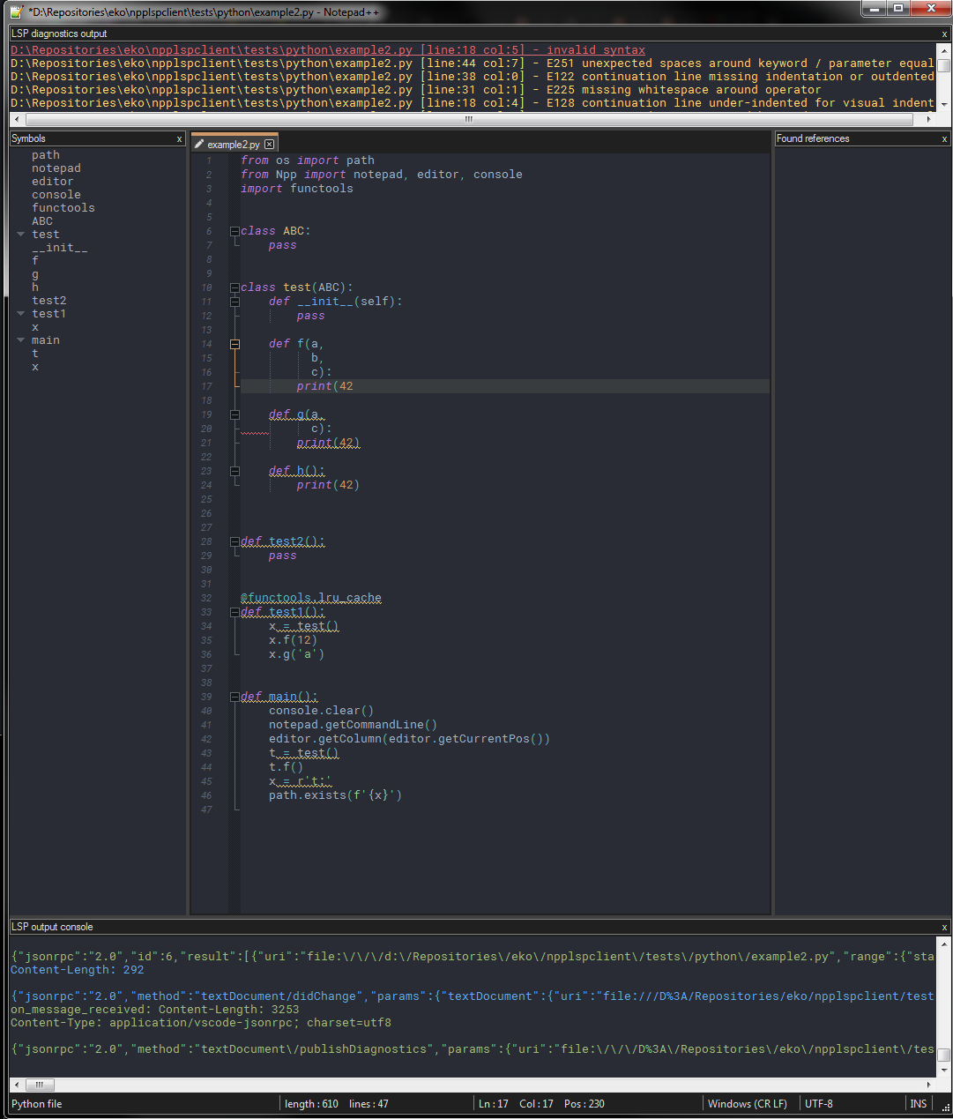Close the example2.py tab with its x icon
The image size is (953, 1119).
tap(270, 145)
